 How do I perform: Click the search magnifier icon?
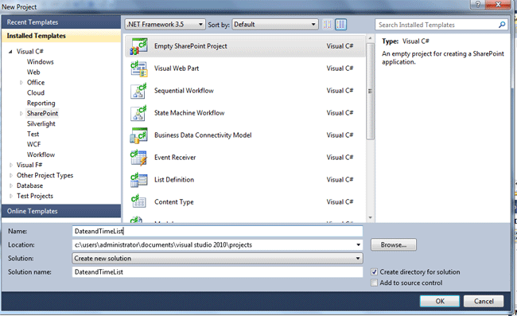[502, 25]
